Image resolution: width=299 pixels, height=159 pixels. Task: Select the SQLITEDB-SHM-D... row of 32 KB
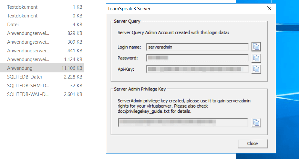tap(42, 86)
